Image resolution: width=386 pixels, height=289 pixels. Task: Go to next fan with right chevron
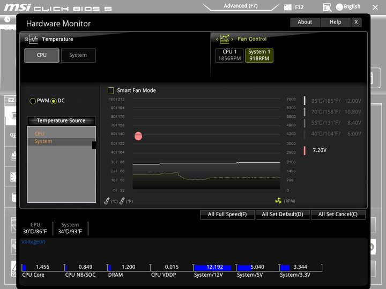coord(232,39)
